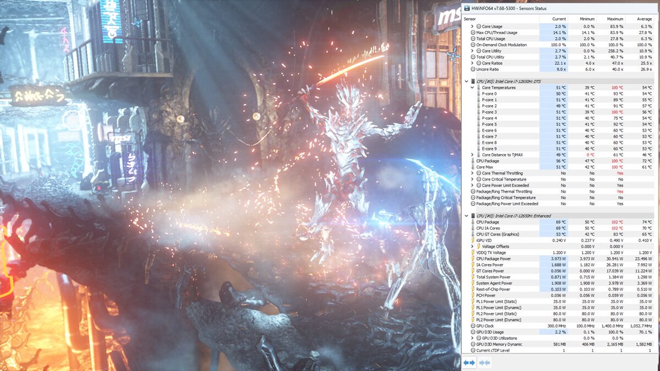Click circle icon beside GPU D3D Memory Dynamic
660x371 pixels.
pyautogui.click(x=473, y=344)
